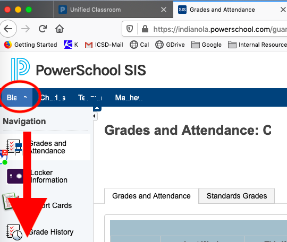This screenshot has width=287, height=242.
Task: Click the Grades and Attendance page heading
Action: [188, 130]
